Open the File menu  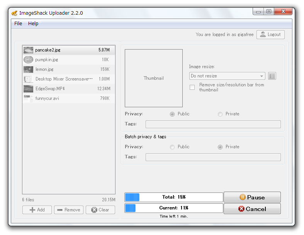pos(18,24)
